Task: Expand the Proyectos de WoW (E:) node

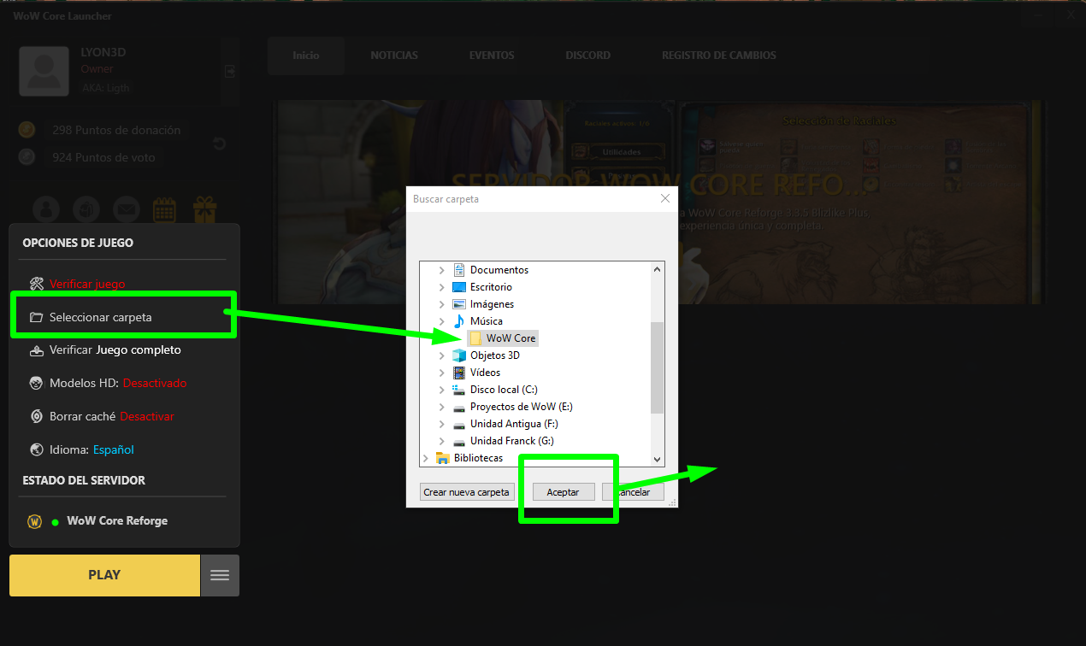Action: point(441,407)
